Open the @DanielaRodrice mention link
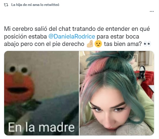Viewport: 159px width, 139px height. click(x=72, y=36)
